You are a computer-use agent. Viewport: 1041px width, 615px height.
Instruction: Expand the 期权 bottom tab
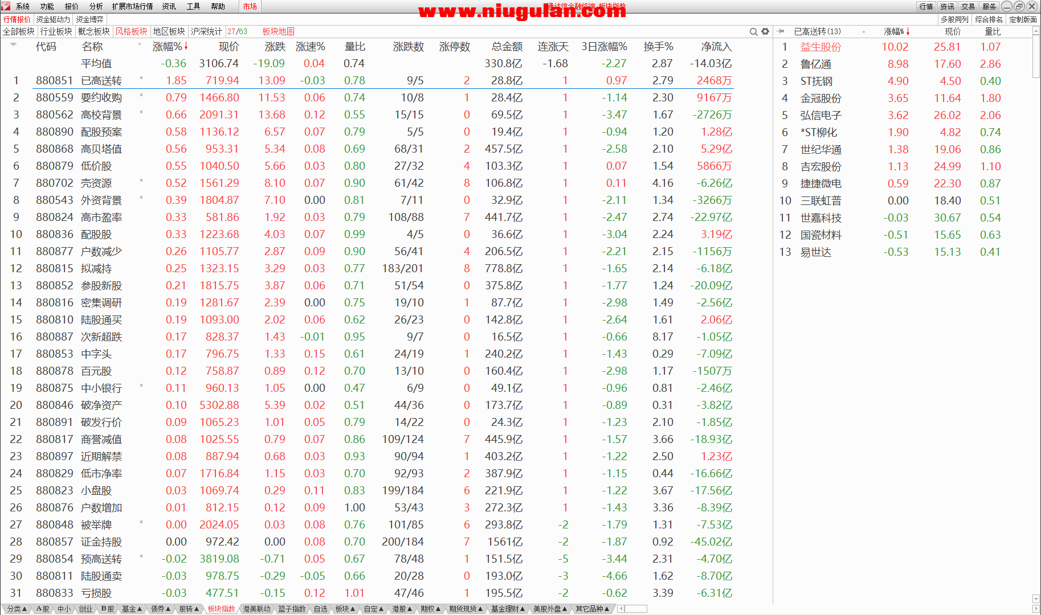431,609
